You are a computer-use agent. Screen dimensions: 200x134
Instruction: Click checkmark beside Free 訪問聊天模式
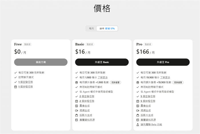[15, 77]
